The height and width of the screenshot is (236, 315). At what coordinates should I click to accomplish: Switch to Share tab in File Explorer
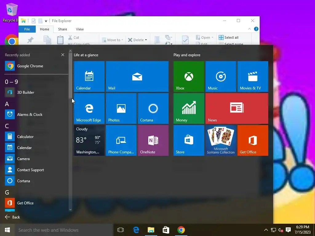point(62,29)
